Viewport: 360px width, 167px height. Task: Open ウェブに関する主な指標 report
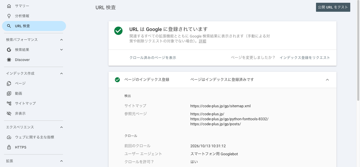pyautogui.click(x=34, y=137)
